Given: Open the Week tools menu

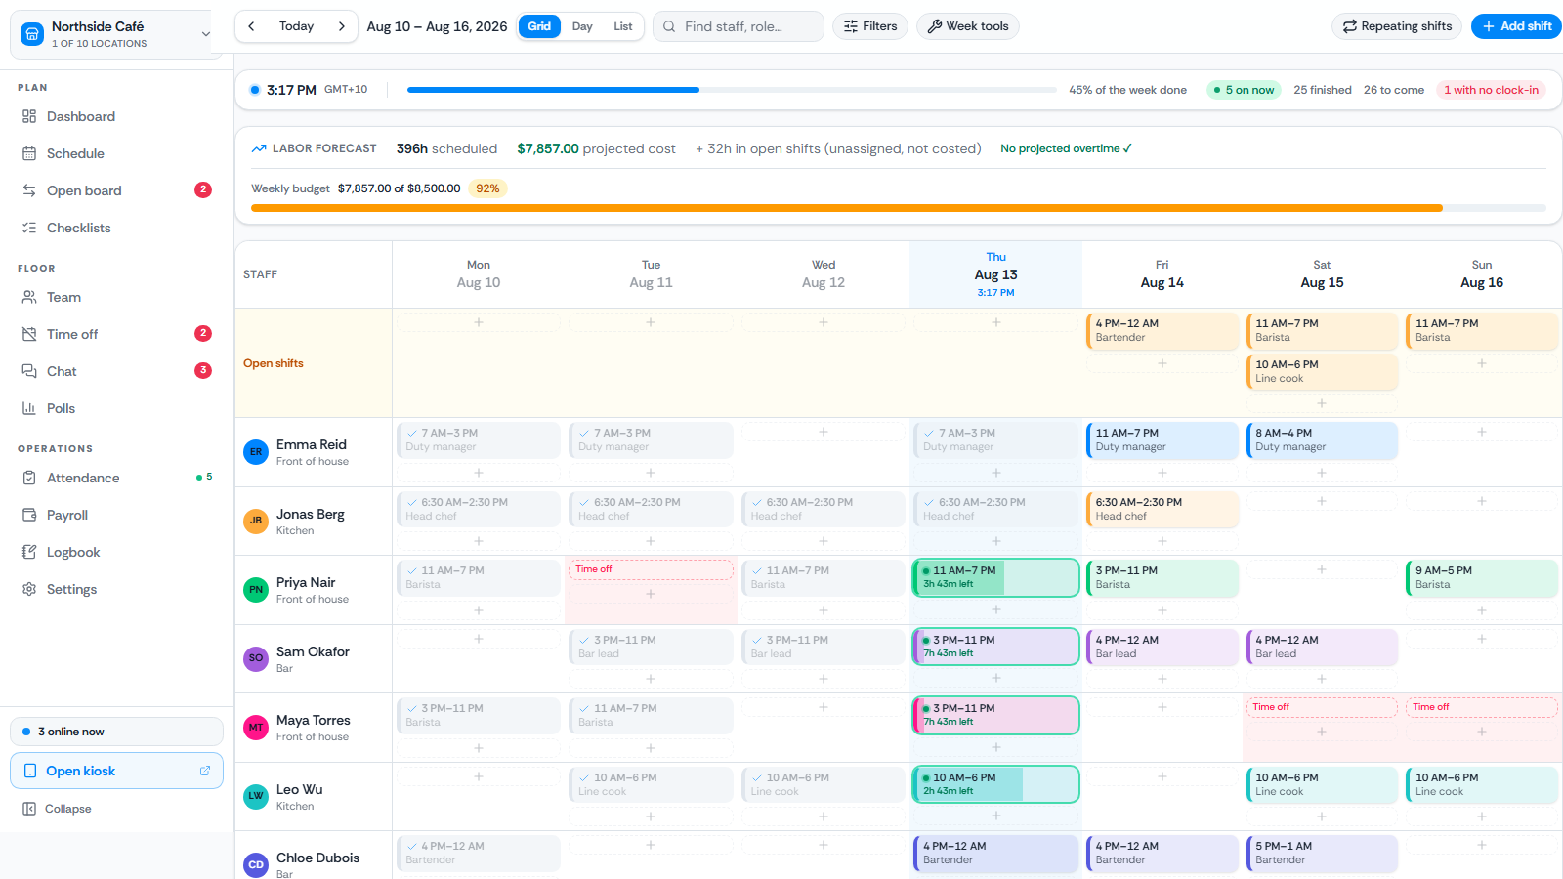Looking at the screenshot, I should click(968, 26).
